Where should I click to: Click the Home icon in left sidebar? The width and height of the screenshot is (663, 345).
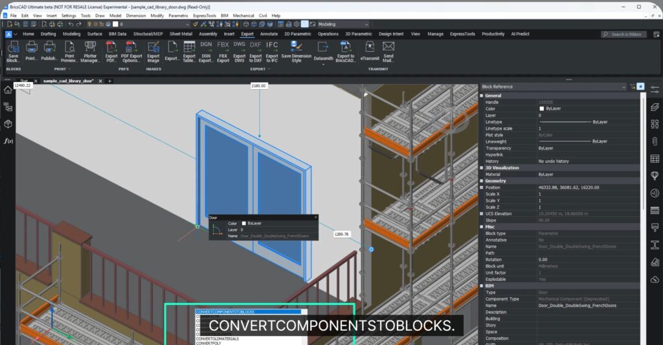pos(8,90)
